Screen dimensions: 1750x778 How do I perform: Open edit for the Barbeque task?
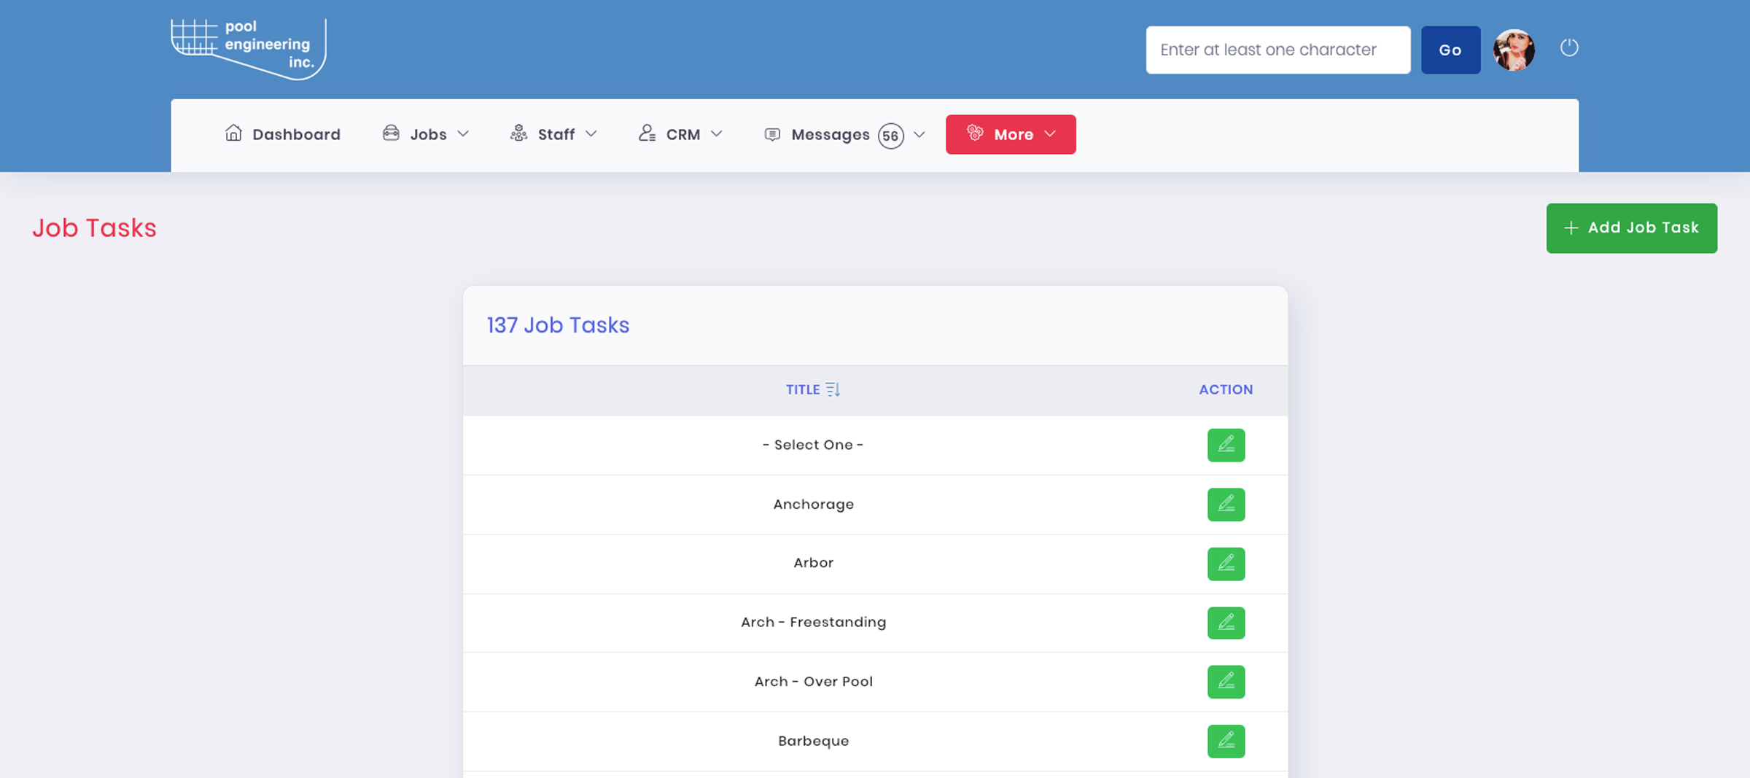(x=1226, y=741)
